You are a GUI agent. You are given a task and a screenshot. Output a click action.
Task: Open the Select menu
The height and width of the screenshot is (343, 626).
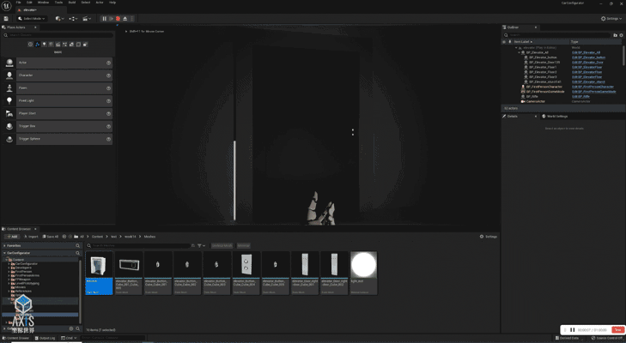click(x=85, y=3)
